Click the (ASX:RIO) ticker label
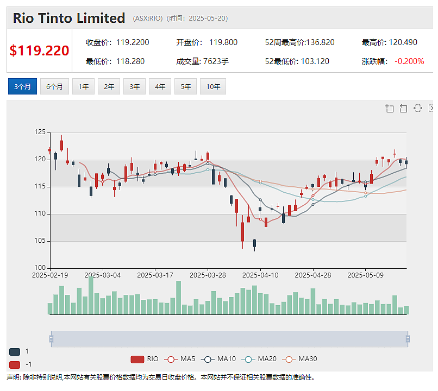 click(148, 18)
